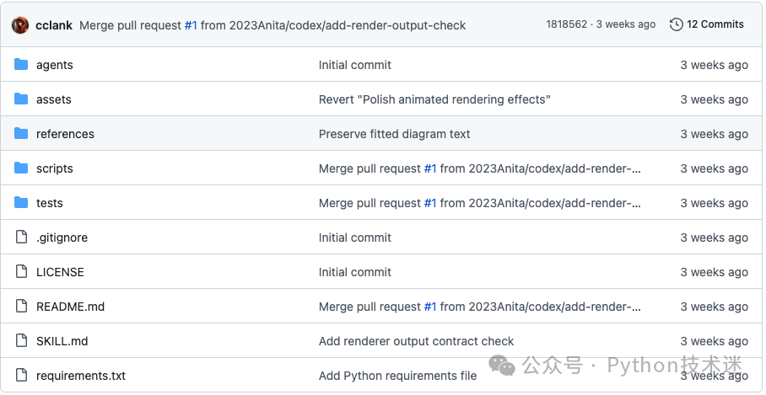The width and height of the screenshot is (766, 395).
Task: Open 'Preserve fitted diagram text' commit
Action: [394, 134]
